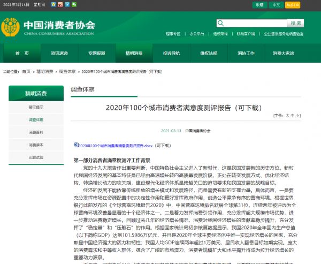
Task: Set article font size to 小
Action: [x=297, y=116]
